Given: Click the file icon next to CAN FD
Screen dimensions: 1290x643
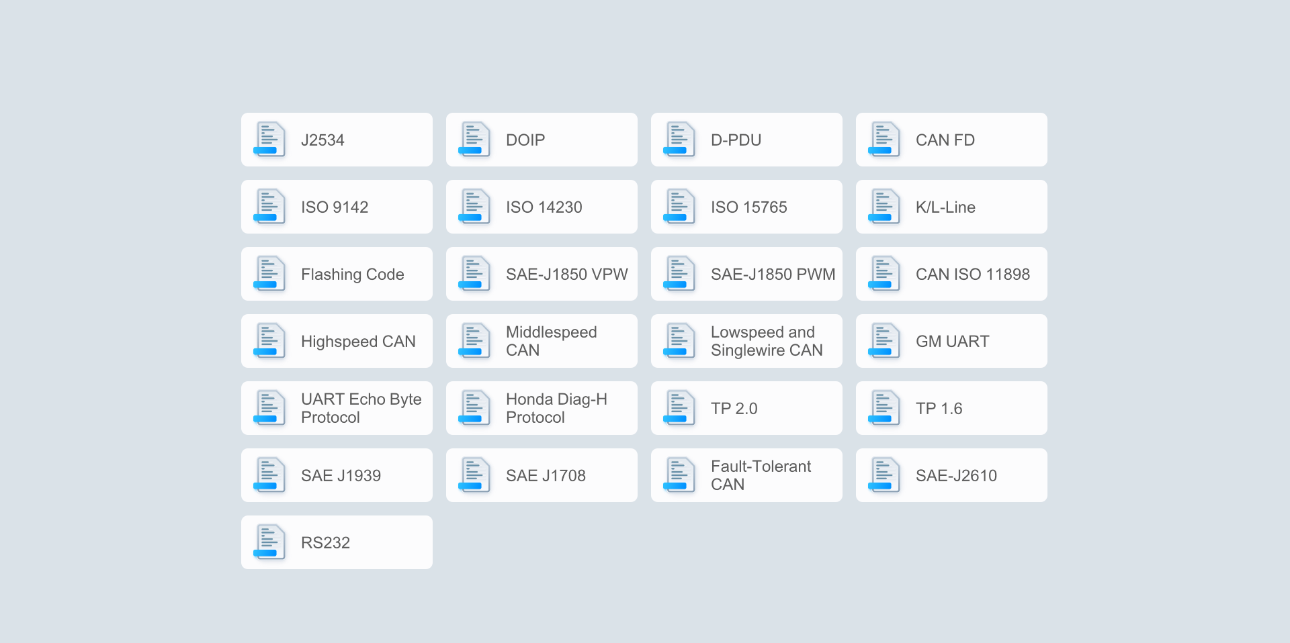Looking at the screenshot, I should click(884, 140).
